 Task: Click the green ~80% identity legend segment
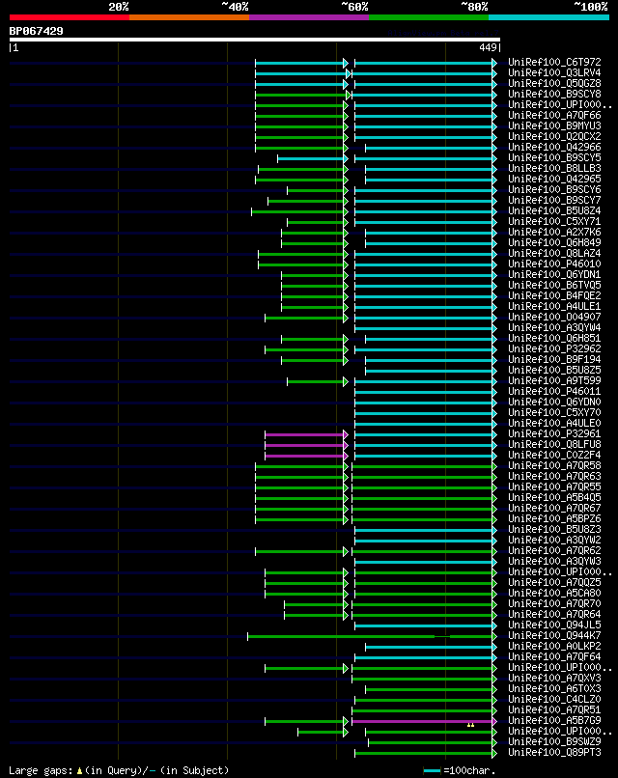tap(429, 17)
